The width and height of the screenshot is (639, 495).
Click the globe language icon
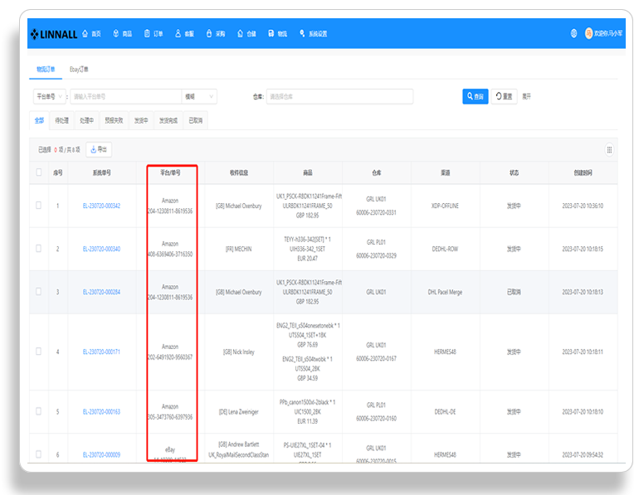pos(573,33)
